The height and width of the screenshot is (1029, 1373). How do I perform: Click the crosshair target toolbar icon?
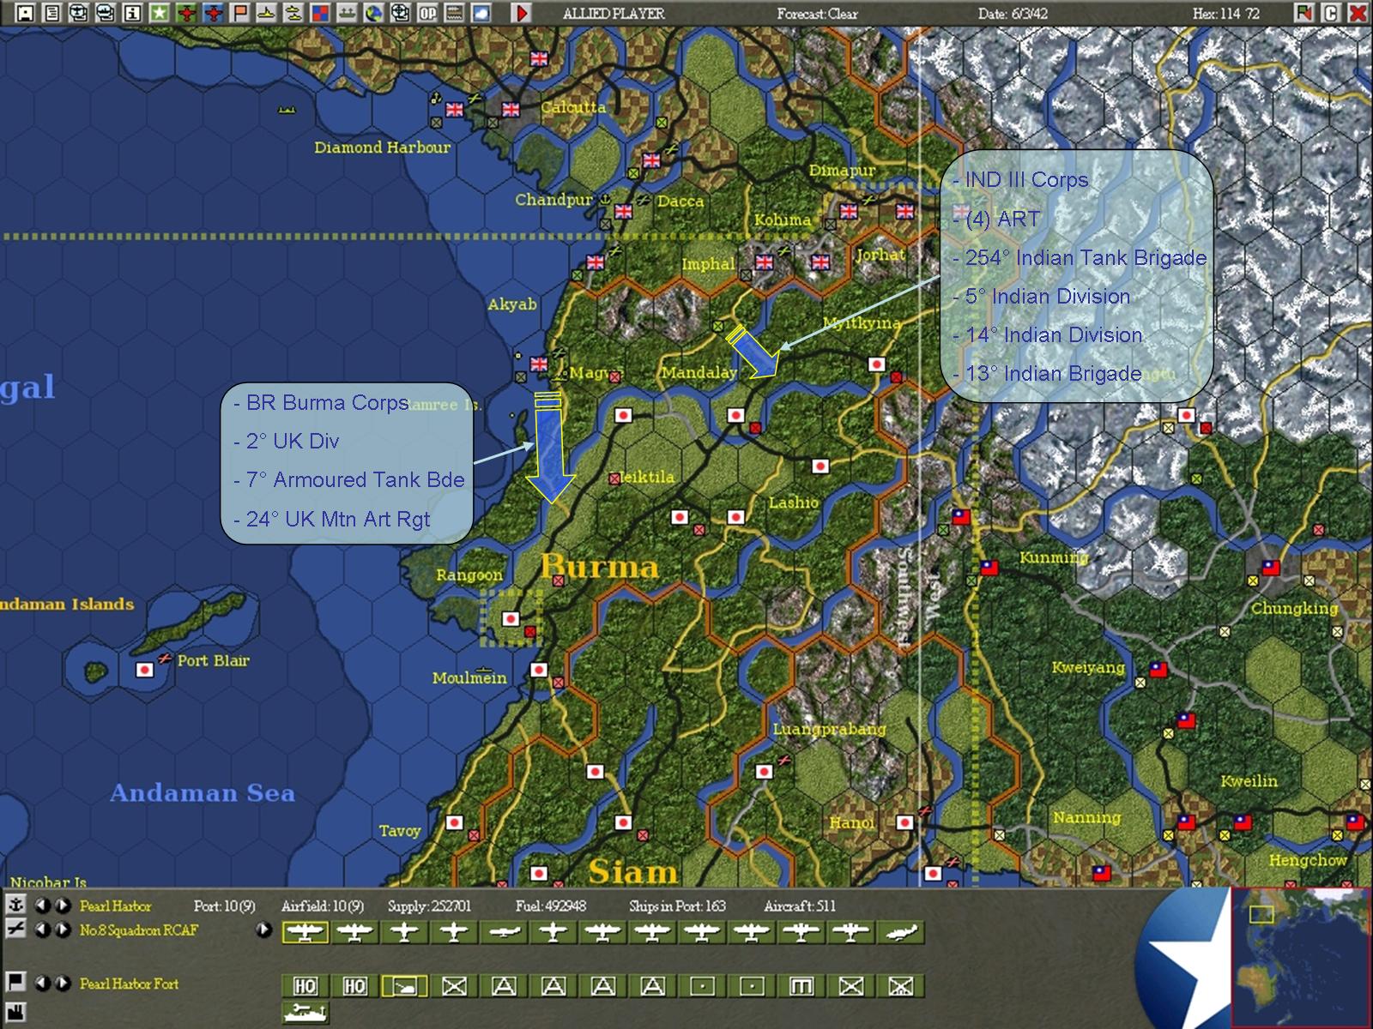[400, 13]
